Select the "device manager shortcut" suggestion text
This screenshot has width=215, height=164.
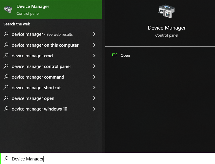pyautogui.click(x=36, y=88)
